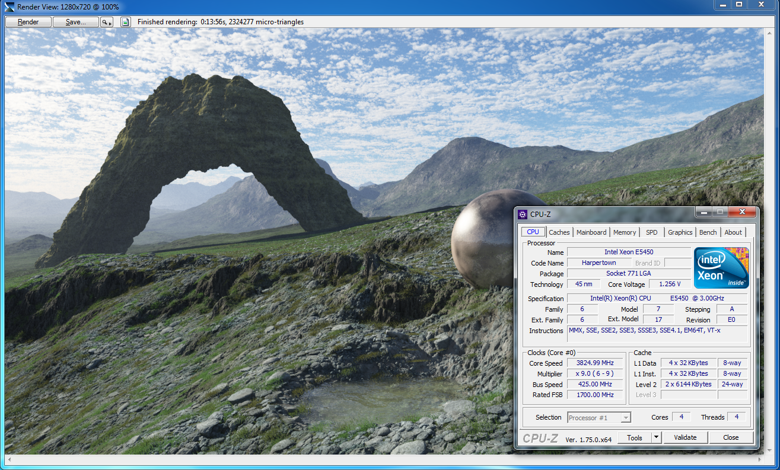
Task: Switch to the Caches tab
Action: click(x=559, y=232)
